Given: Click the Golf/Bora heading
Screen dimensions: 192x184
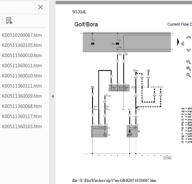Looking at the screenshot, I should tap(86, 24).
